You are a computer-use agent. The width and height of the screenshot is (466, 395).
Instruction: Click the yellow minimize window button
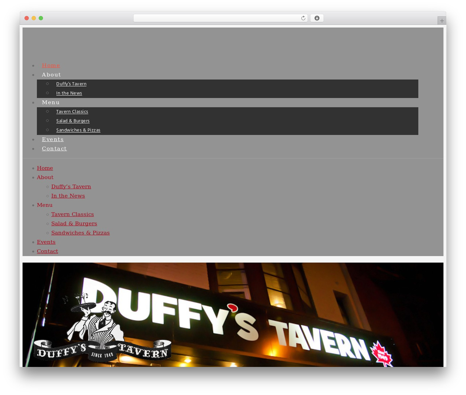[x=33, y=18]
